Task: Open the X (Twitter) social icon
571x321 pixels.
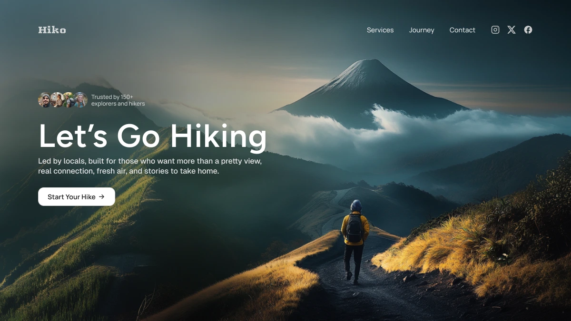Action: [512, 30]
